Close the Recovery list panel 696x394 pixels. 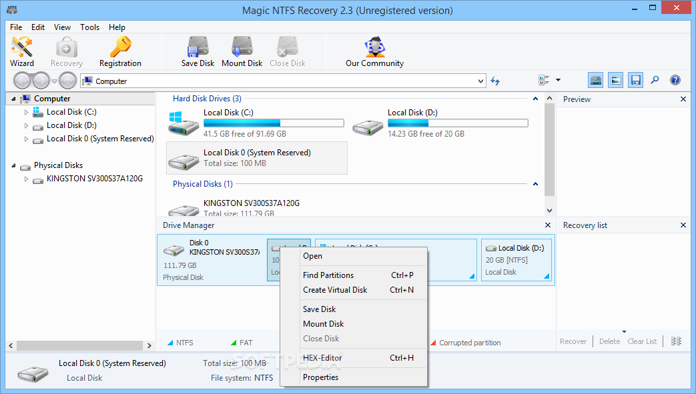tap(683, 225)
